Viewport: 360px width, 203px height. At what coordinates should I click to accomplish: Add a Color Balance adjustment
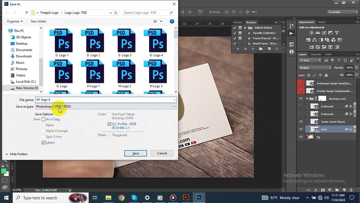coord(314,40)
